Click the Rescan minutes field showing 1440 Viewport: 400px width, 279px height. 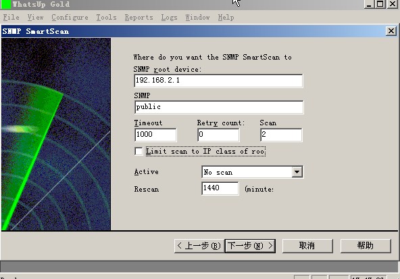coord(220,188)
